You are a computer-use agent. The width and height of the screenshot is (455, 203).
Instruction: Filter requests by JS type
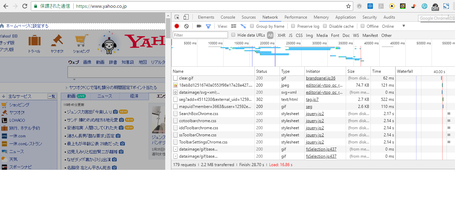click(x=290, y=35)
